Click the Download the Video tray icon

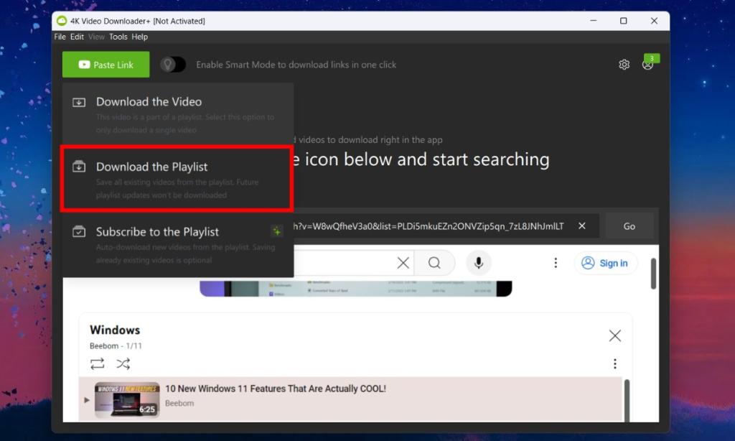79,101
